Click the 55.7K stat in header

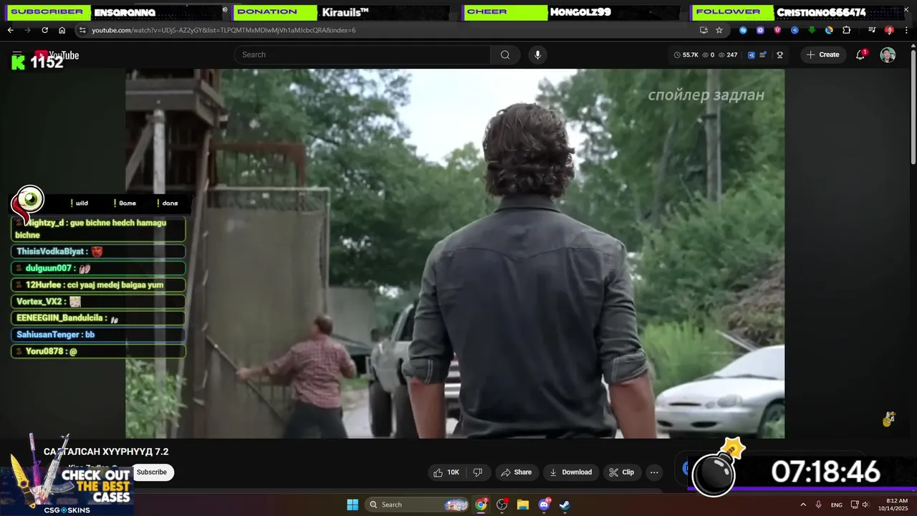(686, 55)
